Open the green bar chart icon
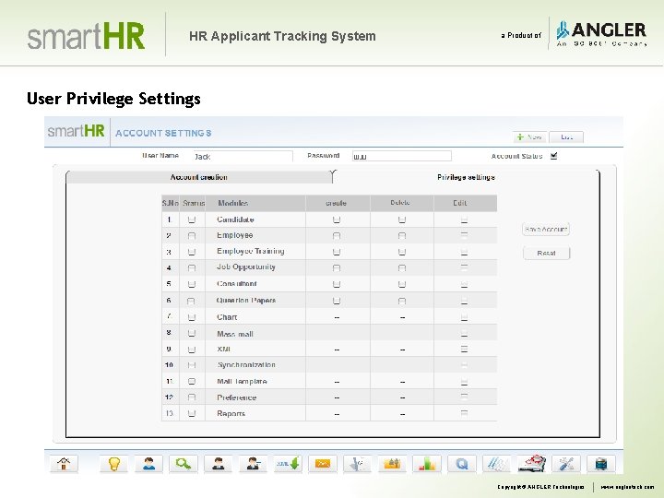This screenshot has height=498, width=664. coord(427,464)
